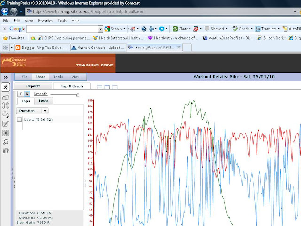Click the notepad and pencil icon

[6, 124]
